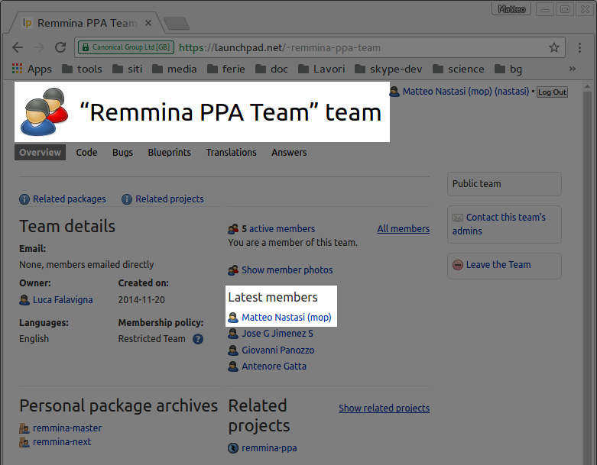The image size is (597, 465).
Task: Open the Blueprints tab
Action: [x=170, y=152]
